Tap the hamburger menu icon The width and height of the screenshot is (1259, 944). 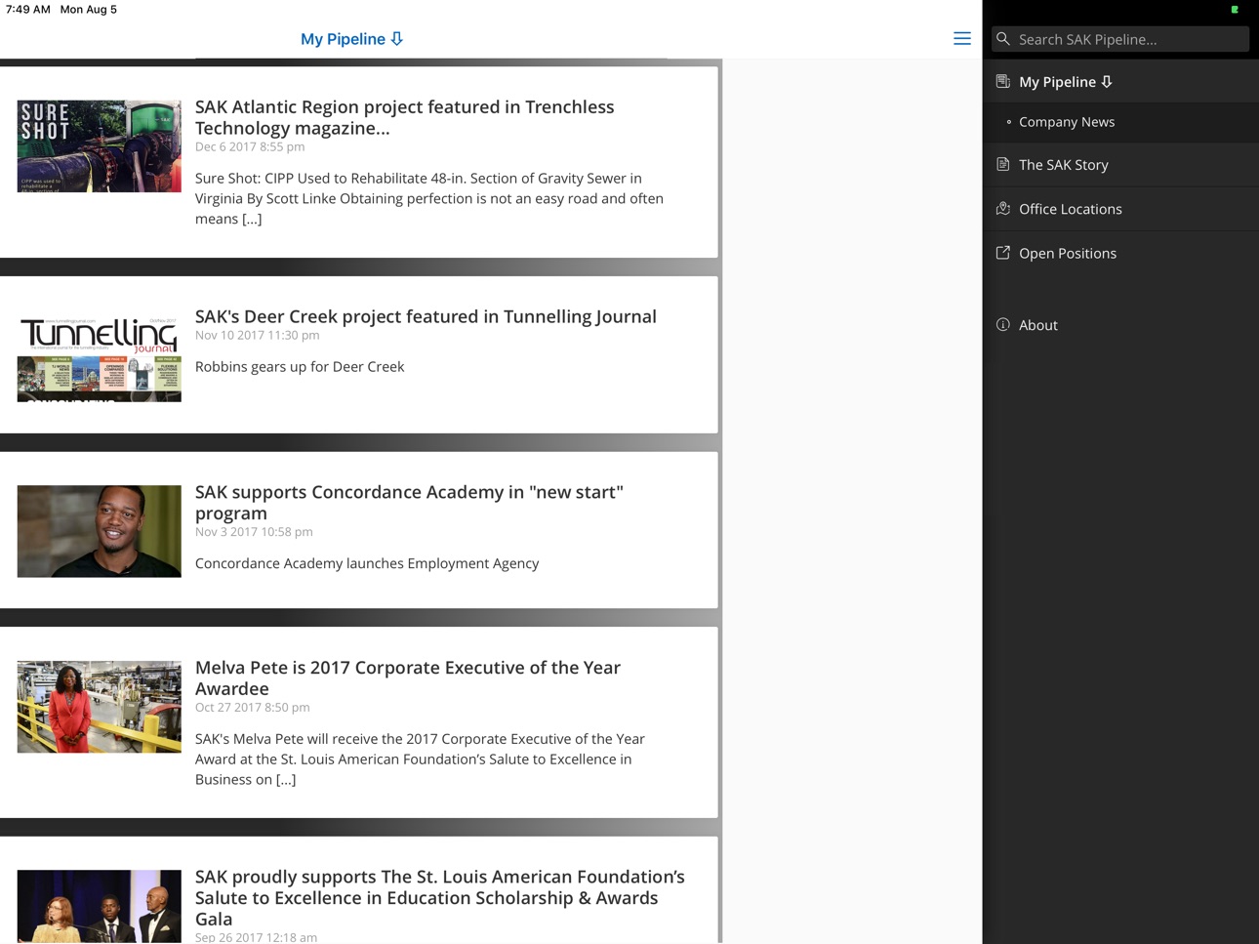click(961, 38)
